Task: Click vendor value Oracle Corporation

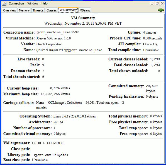Action: point(49,44)
